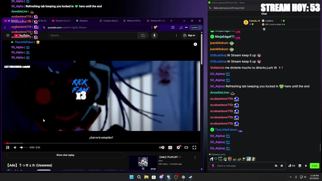Open YouTube three-dot settings menu
This screenshot has height=181, width=322.
pyautogui.click(x=176, y=35)
